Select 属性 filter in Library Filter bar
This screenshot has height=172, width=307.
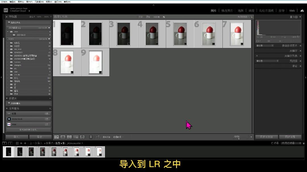pyautogui.click(x=148, y=17)
